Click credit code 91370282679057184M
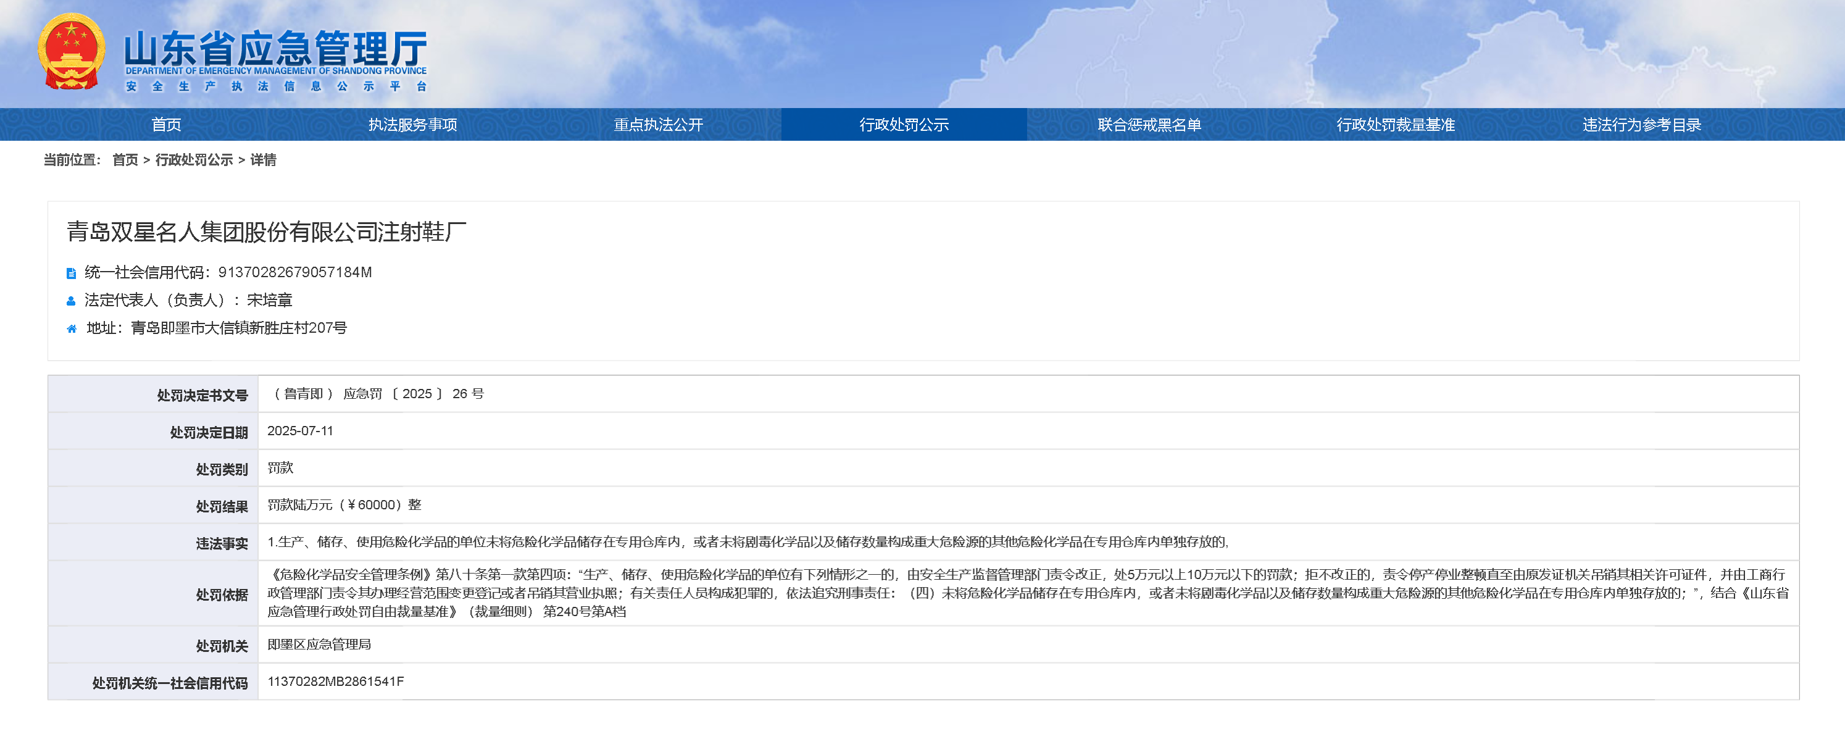The height and width of the screenshot is (747, 1845). point(295,272)
